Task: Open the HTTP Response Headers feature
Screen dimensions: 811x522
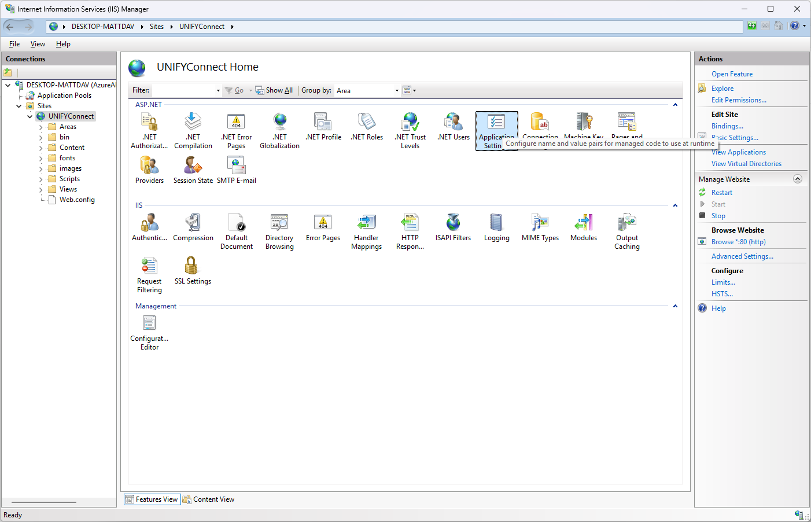Action: (410, 231)
